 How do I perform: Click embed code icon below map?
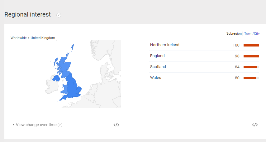pos(116,125)
